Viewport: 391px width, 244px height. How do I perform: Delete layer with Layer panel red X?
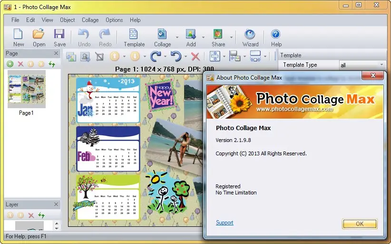point(31,215)
